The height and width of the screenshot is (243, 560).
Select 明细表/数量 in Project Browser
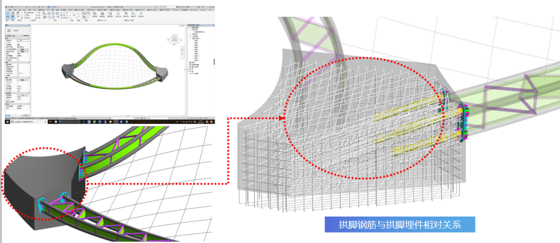[194, 65]
